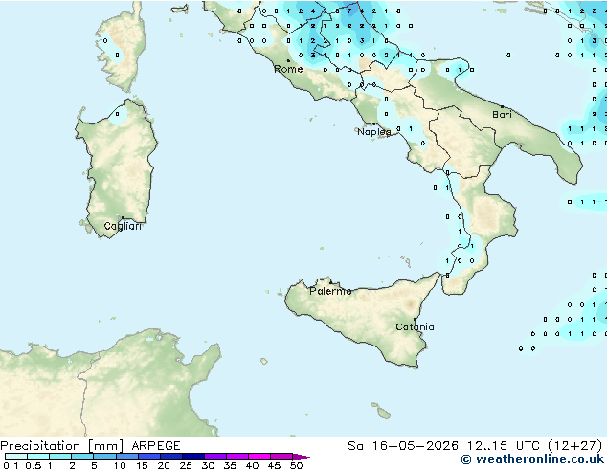The width and height of the screenshot is (607, 469).
Task: Click the ARPEGE model name
Action: [156, 446]
